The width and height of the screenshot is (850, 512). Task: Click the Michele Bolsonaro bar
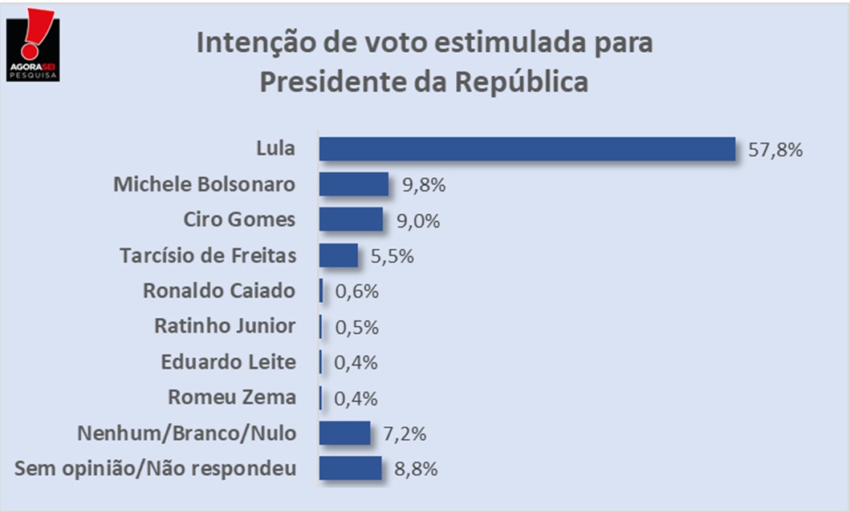coord(353,184)
